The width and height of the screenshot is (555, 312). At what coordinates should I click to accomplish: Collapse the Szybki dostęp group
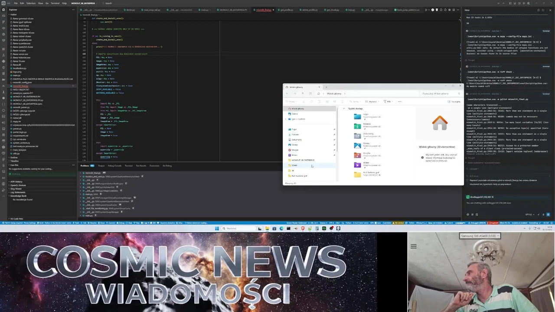pyautogui.click(x=344, y=108)
